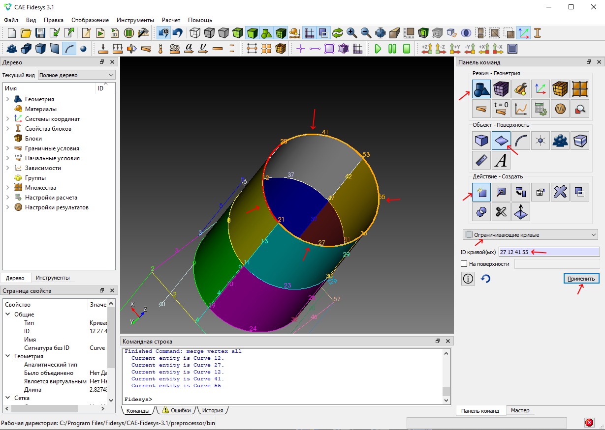605x430 pixels.
Task: Switch to the История tab
Action: (x=213, y=410)
